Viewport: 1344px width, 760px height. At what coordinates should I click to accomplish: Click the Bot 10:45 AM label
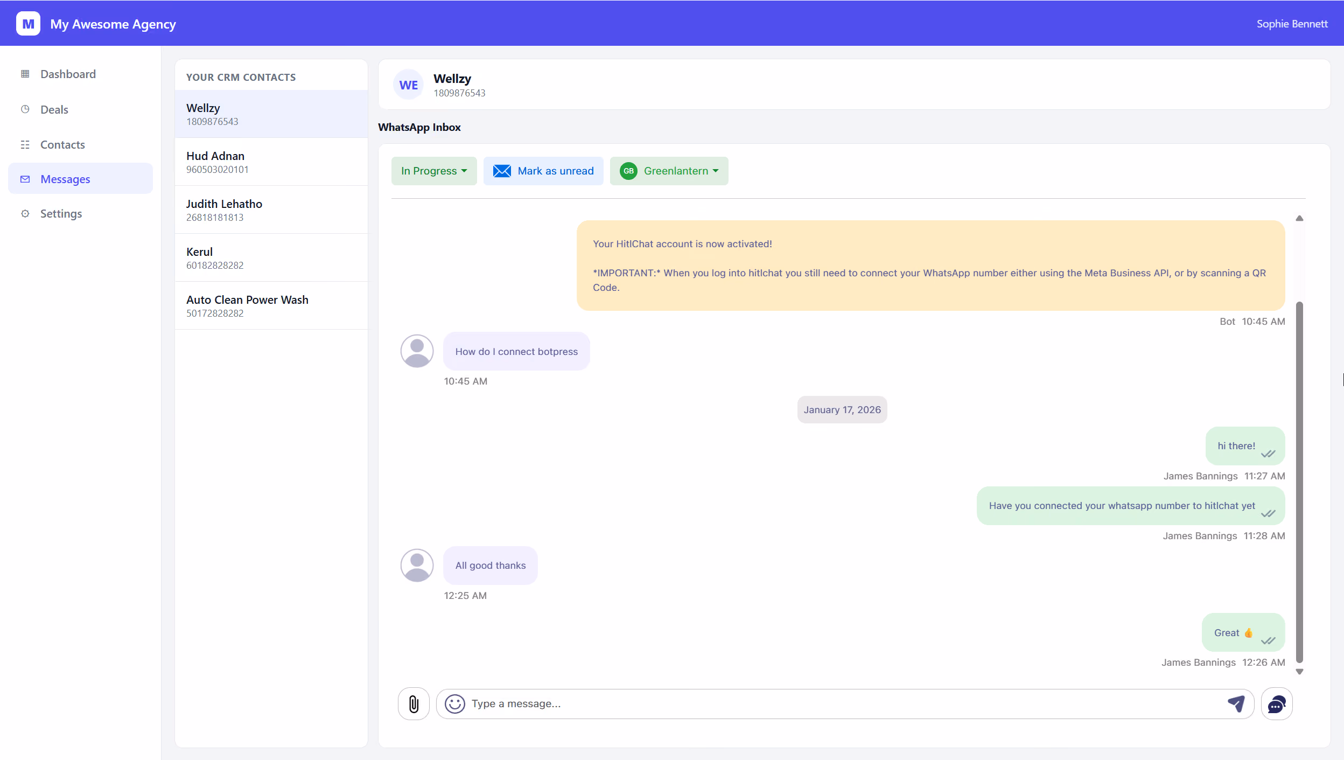tap(1252, 322)
